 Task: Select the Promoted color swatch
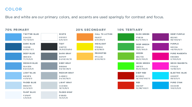(85, 56)
